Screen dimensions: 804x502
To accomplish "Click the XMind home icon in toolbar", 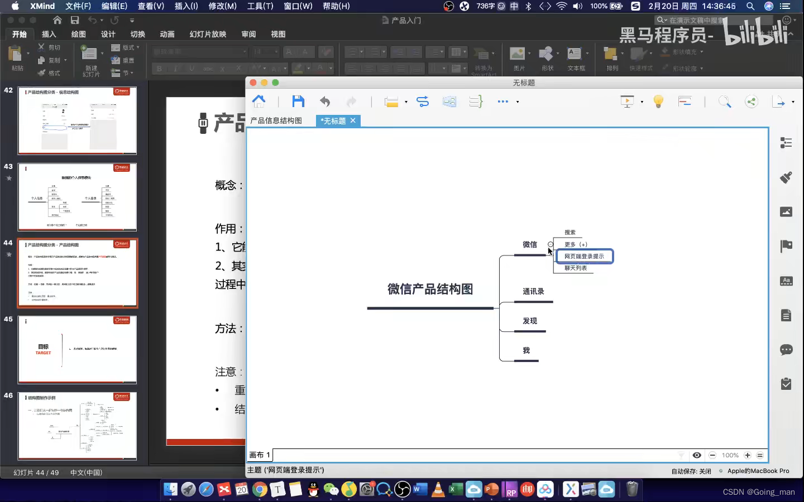I will [259, 101].
